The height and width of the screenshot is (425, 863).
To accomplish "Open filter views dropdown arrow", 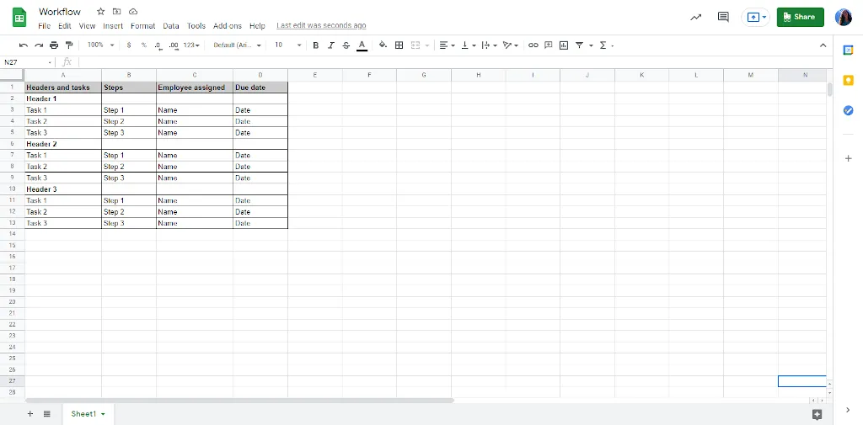I will coord(591,45).
